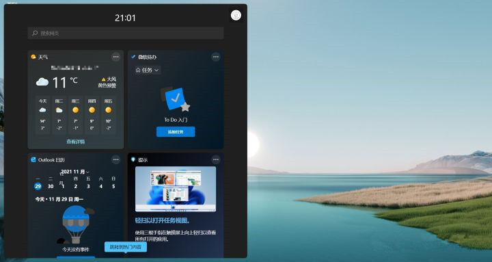492x262 pixels.
Task: Click the web search box
Action: (x=126, y=33)
